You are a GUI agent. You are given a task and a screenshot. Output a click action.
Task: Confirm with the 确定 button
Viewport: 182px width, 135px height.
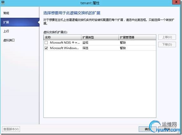[x=147, y=129]
